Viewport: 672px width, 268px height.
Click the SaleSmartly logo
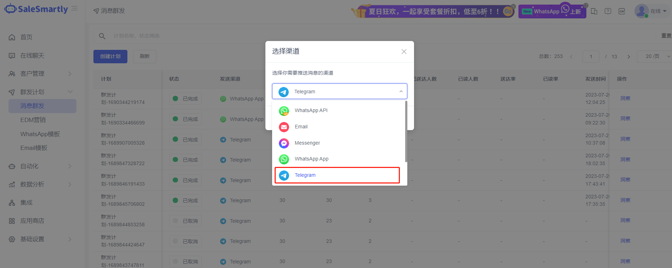pyautogui.click(x=36, y=9)
